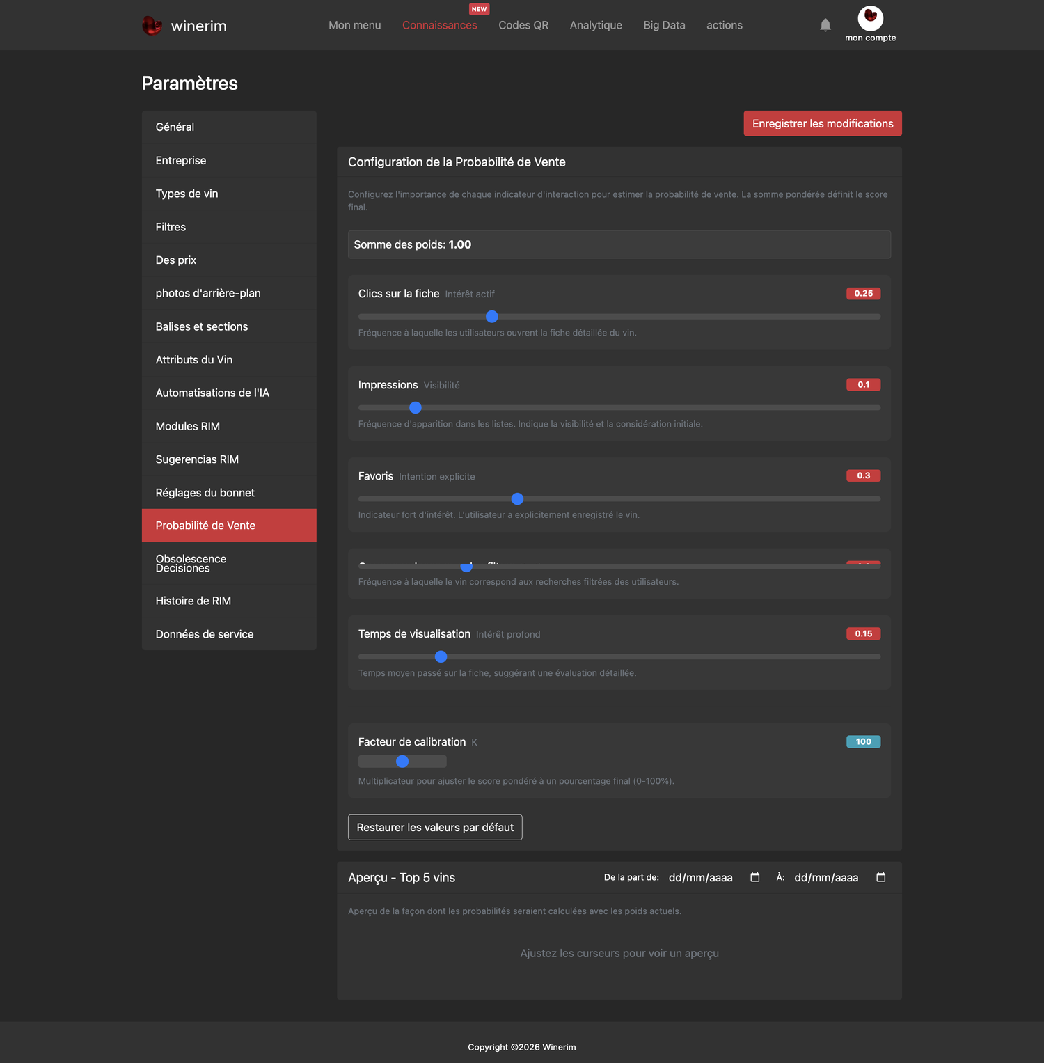Click the Clics sur la fiche slider
Screen dimensions: 1044x1063
619,317
